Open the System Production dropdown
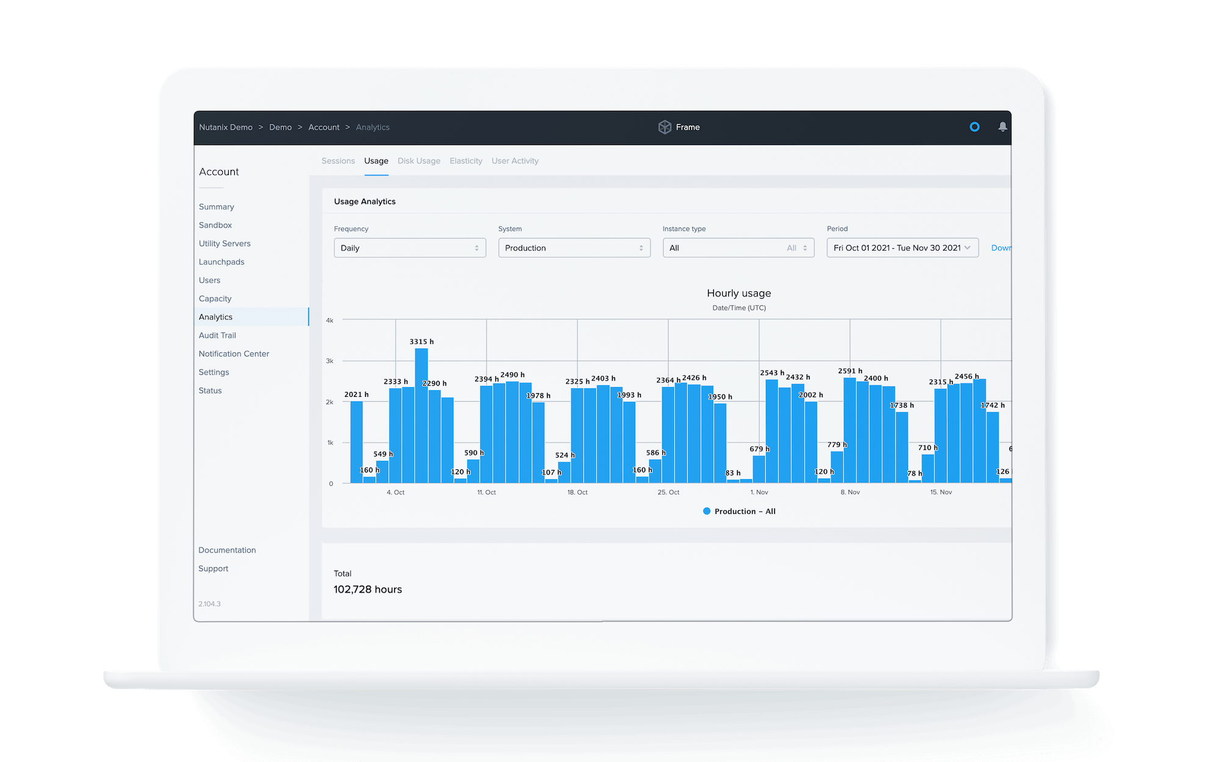The width and height of the screenshot is (1220, 762). click(573, 248)
